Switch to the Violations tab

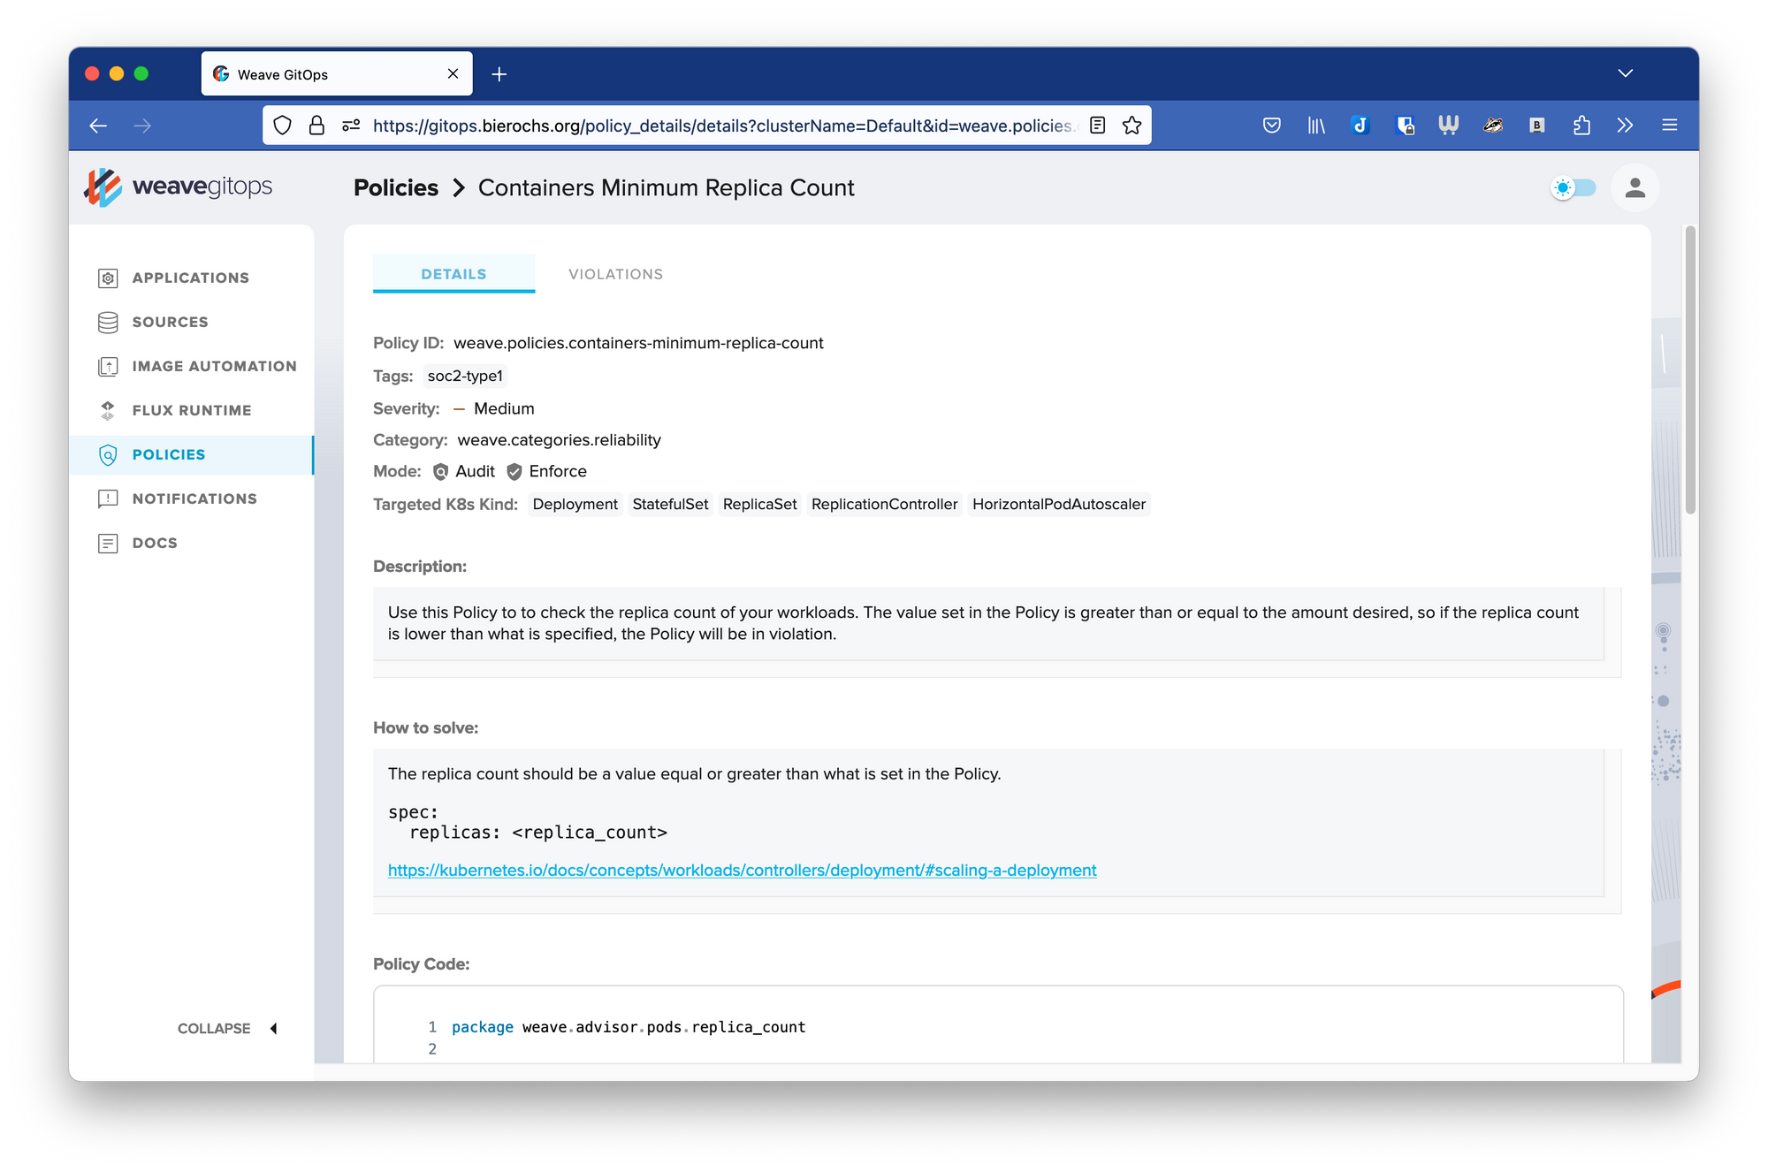(616, 273)
